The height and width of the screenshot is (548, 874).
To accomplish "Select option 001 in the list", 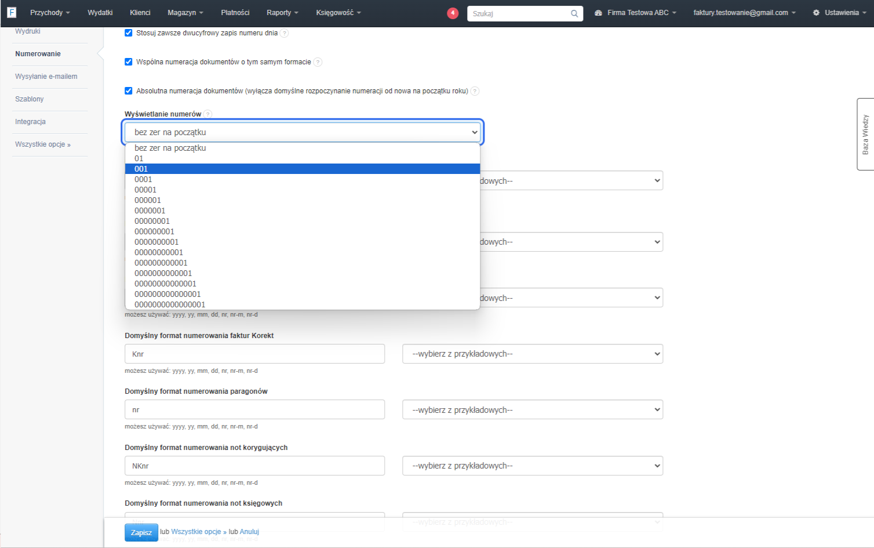I will [303, 169].
